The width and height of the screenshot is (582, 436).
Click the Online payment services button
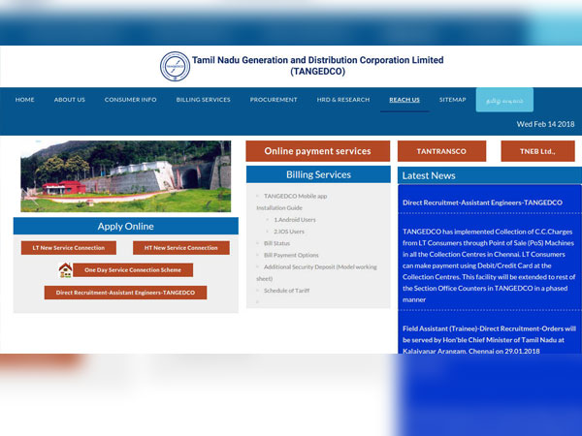(x=317, y=151)
